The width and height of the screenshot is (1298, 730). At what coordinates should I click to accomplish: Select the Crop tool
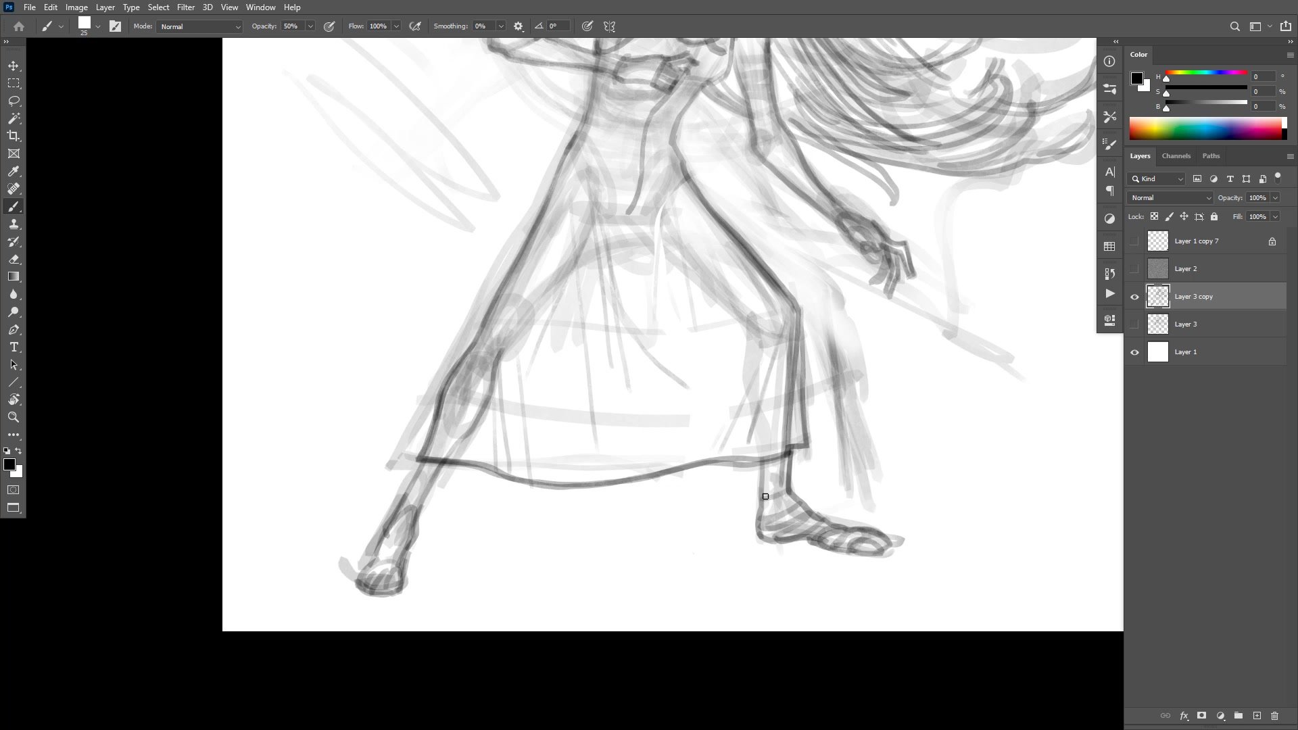click(x=14, y=136)
